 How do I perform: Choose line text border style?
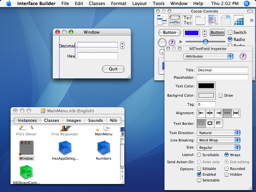210,124
